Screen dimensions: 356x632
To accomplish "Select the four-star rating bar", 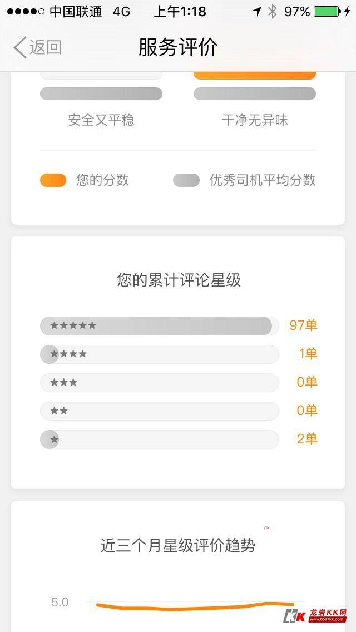I will [x=159, y=354].
